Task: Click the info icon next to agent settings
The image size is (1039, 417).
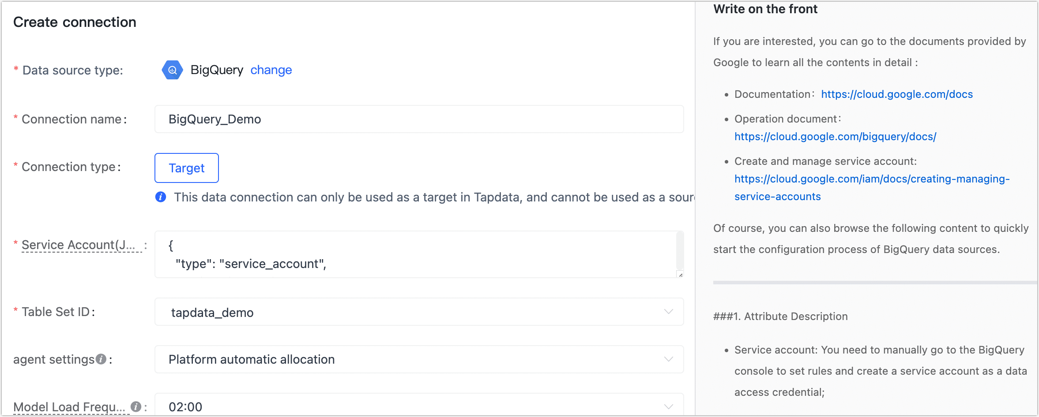Action: coord(101,358)
